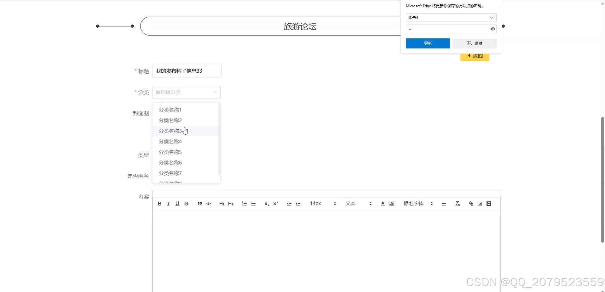605x292 pixels.
Task: Apply H2 heading style
Action: [231, 204]
